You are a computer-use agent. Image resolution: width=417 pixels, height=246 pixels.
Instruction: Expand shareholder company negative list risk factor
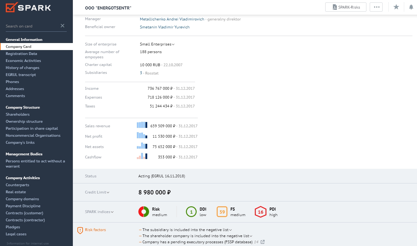tap(197, 236)
